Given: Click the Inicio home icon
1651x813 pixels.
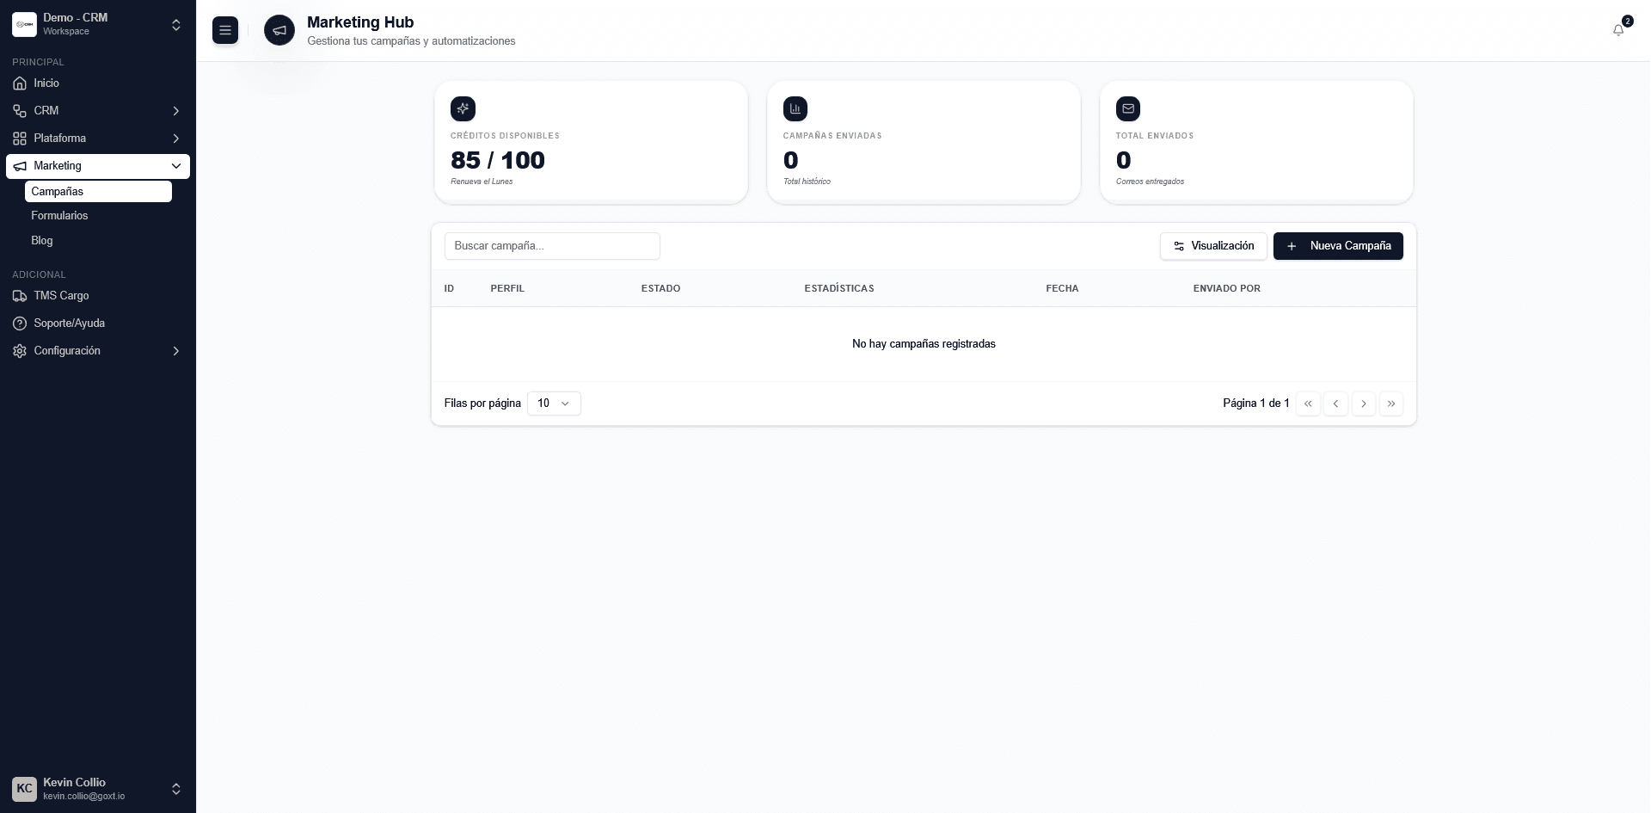Looking at the screenshot, I should point(20,83).
